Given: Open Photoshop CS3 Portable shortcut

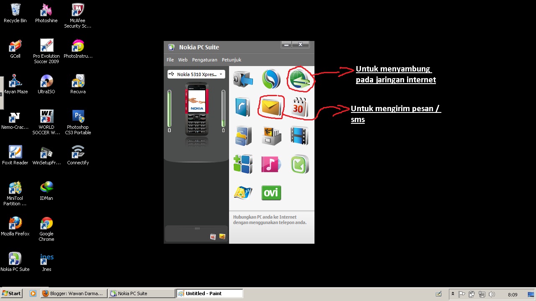Looking at the screenshot, I should pyautogui.click(x=78, y=122).
